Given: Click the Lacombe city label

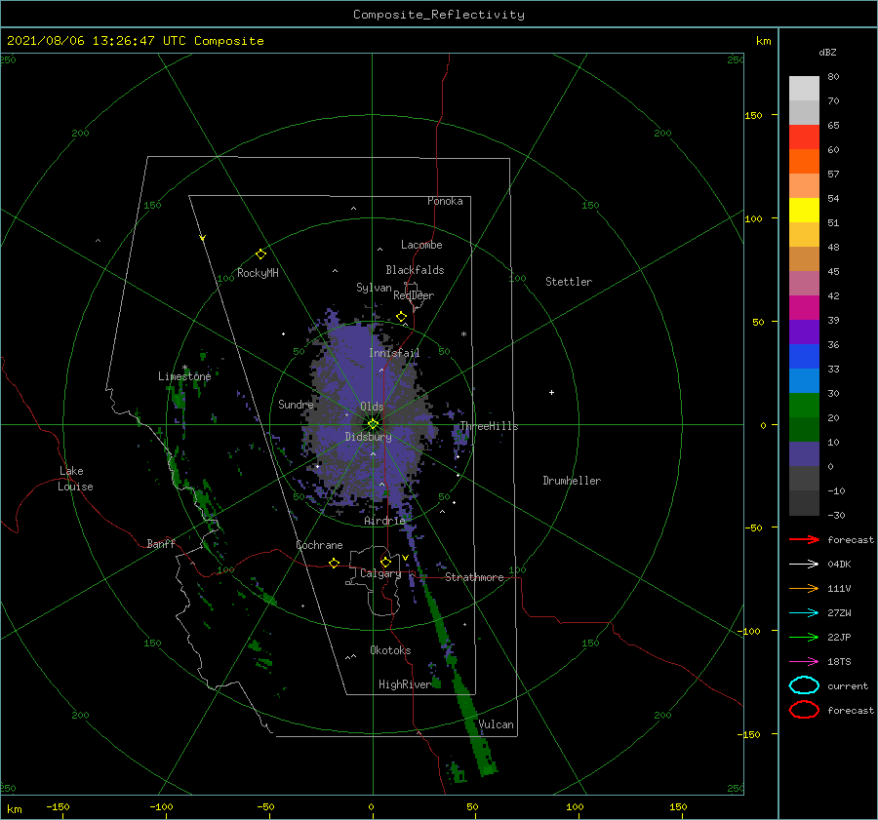Looking at the screenshot, I should click(x=421, y=245).
